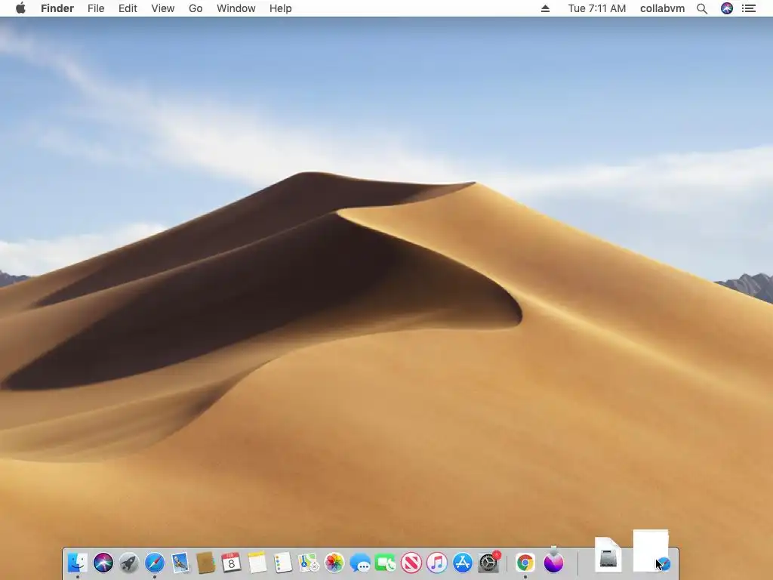Open the View menu
The height and width of the screenshot is (580, 773).
(163, 8)
